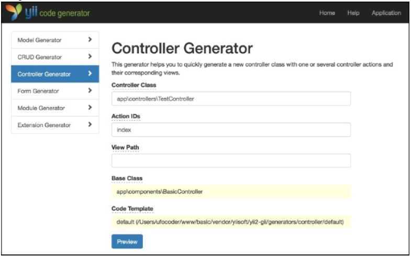Focus the Action IDs input field

click(x=231, y=130)
